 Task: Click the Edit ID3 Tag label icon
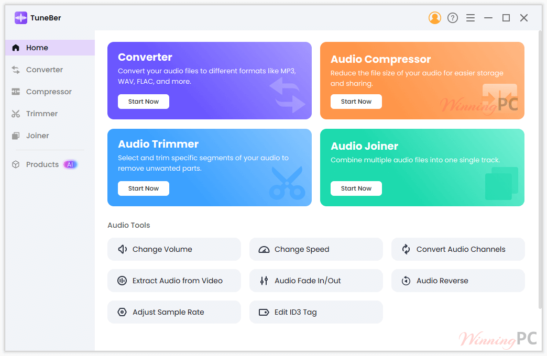264,312
